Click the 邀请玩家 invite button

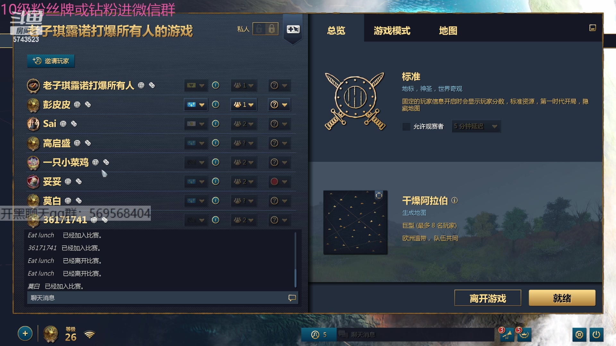coord(51,61)
